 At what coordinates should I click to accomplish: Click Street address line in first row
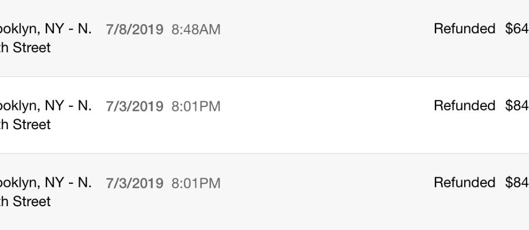[x=25, y=48]
